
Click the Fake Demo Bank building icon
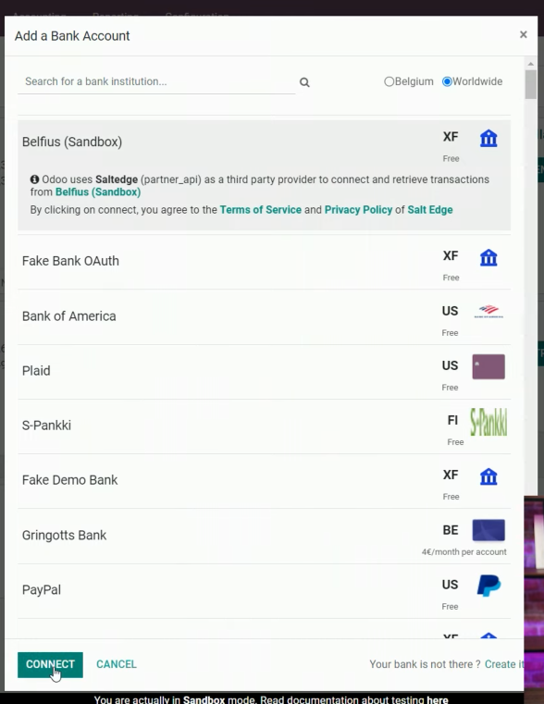[488, 476]
